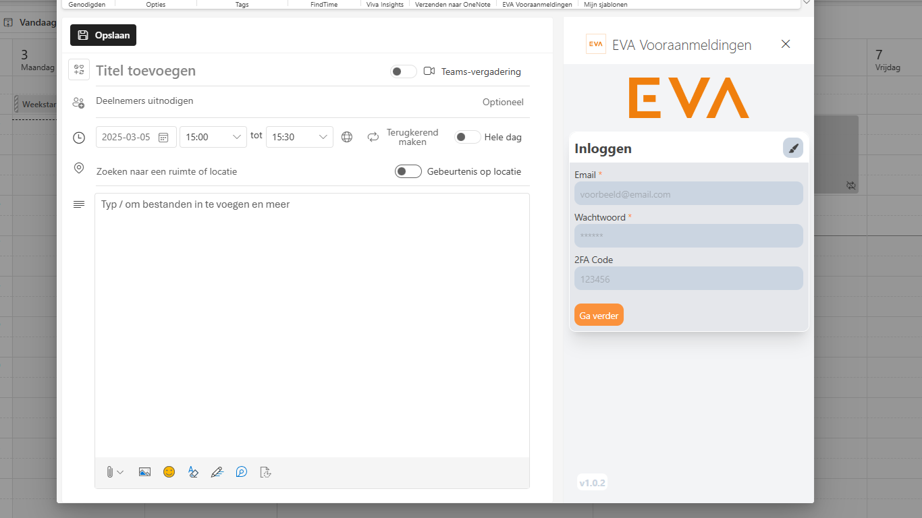Click the small EVA logo icon in pane header
922x518 pixels.
(x=596, y=44)
